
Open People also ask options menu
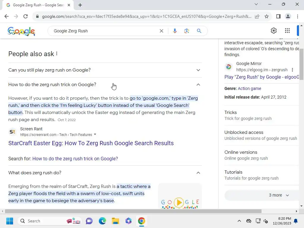click(x=57, y=54)
